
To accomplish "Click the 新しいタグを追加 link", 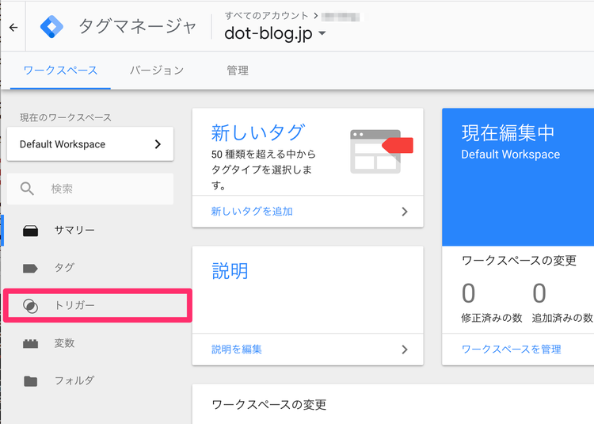I will [x=252, y=212].
